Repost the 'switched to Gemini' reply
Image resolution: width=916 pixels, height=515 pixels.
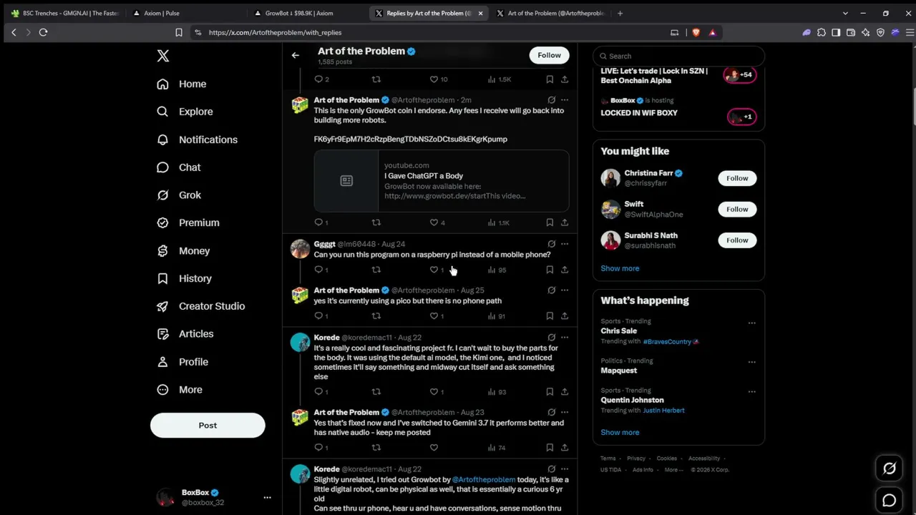(376, 448)
